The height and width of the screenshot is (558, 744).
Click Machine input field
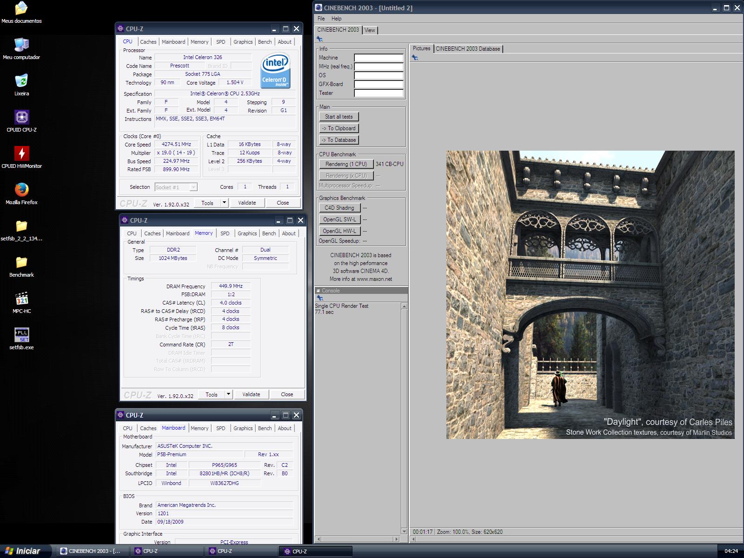tap(379, 58)
